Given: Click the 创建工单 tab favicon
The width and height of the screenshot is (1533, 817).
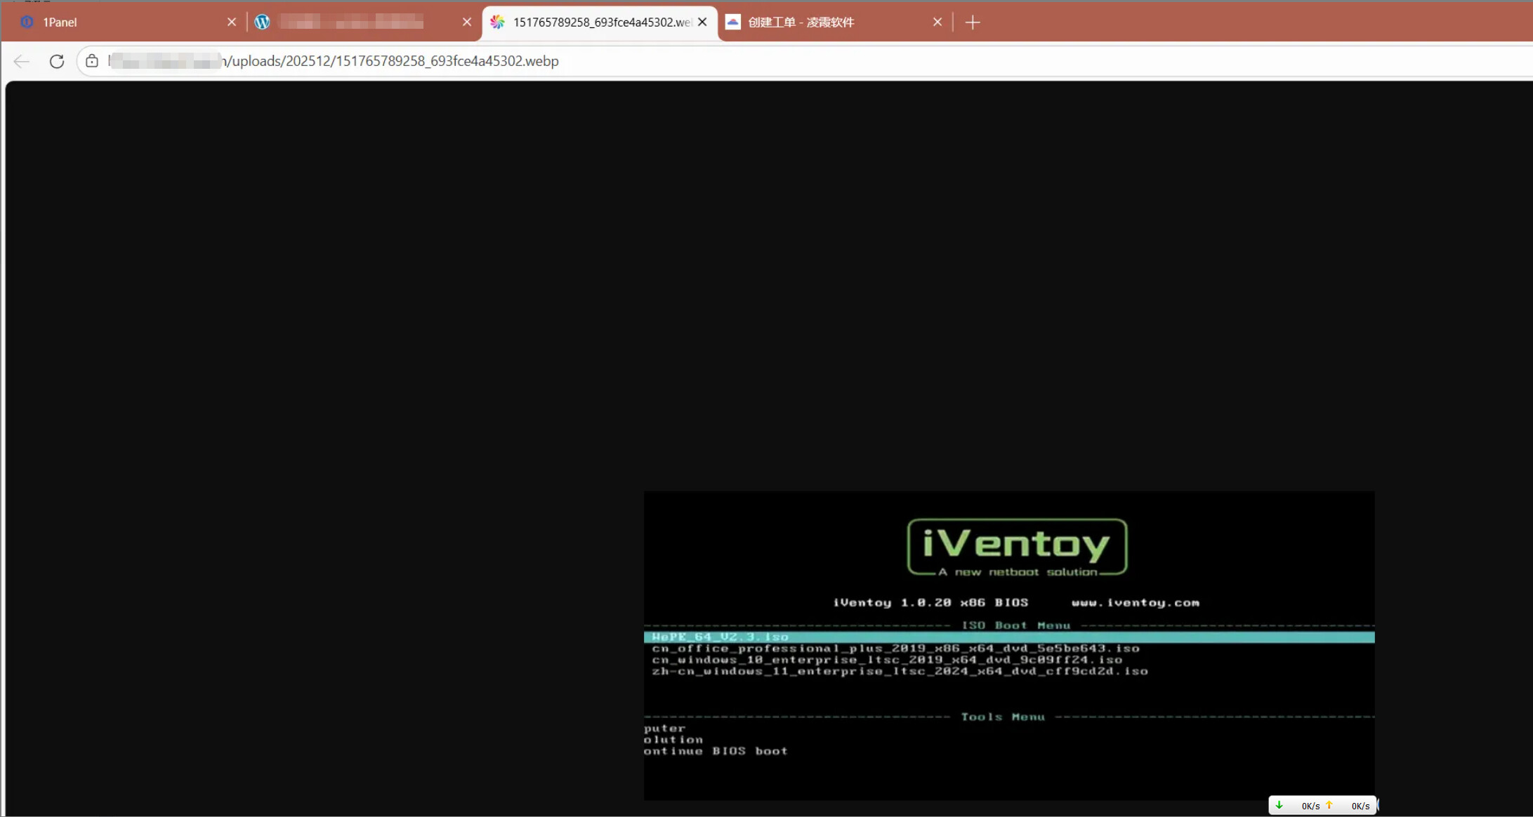Looking at the screenshot, I should pos(732,22).
